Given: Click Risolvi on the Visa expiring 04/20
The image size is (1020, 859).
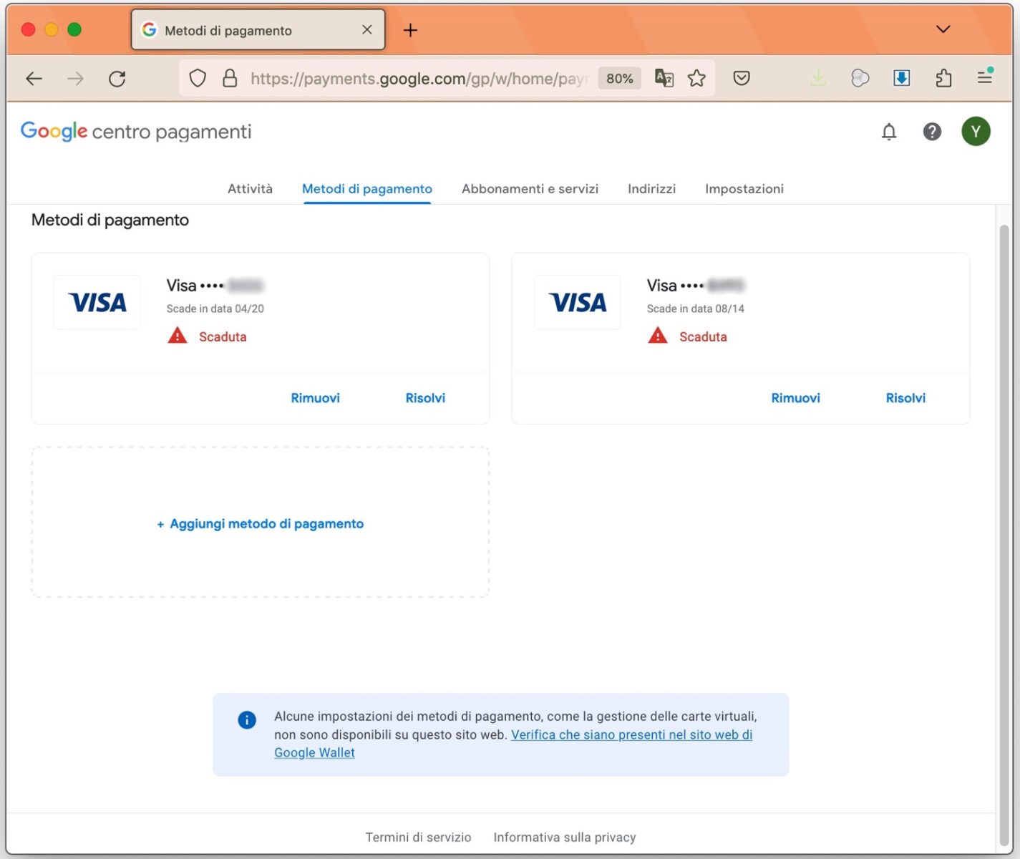Looking at the screenshot, I should pos(425,398).
